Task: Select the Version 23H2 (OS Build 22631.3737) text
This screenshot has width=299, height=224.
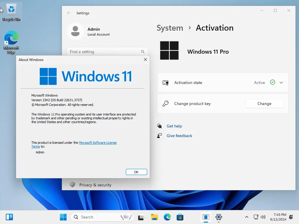Action: 57,100
